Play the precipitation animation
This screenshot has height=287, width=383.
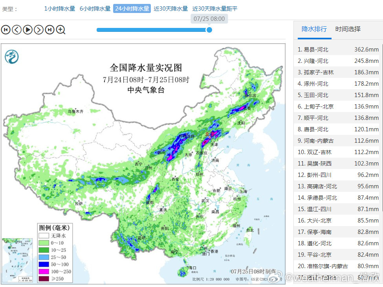point(27,30)
